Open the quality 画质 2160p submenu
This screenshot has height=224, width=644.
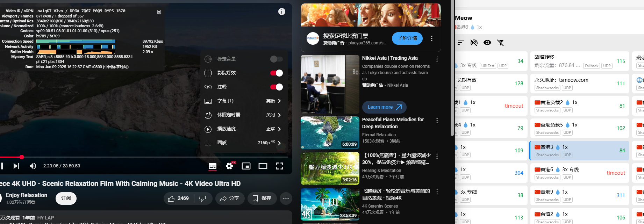click(x=243, y=143)
